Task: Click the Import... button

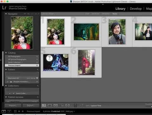Action: (13, 105)
